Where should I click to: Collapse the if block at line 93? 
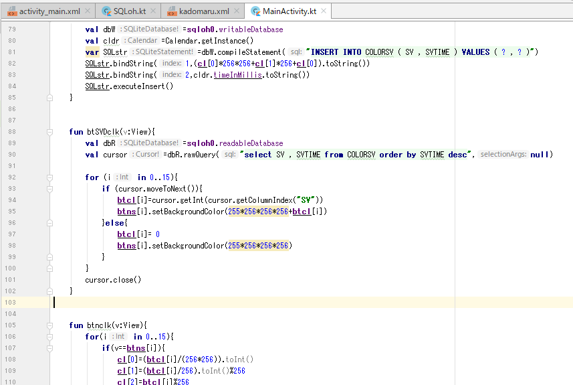[x=49, y=189]
